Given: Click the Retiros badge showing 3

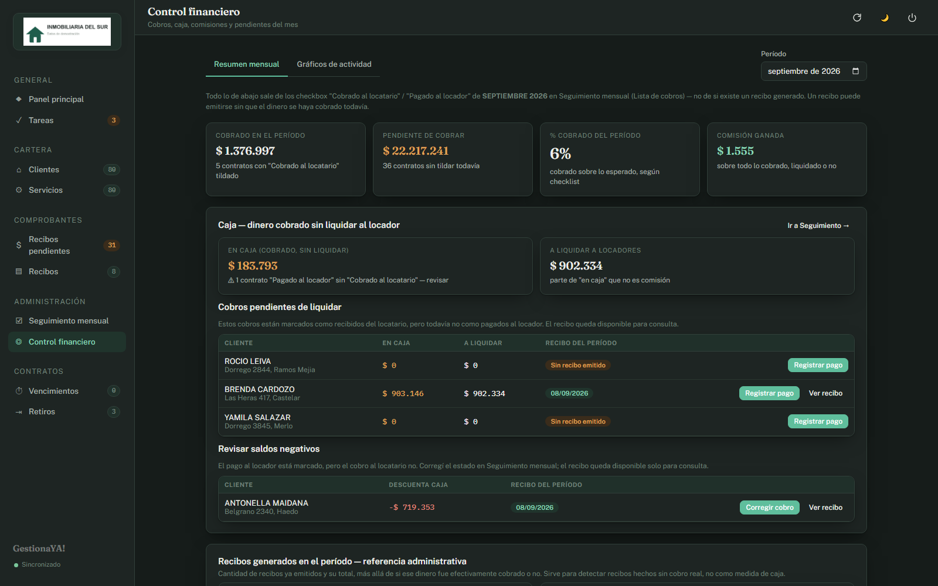Looking at the screenshot, I should point(114,411).
